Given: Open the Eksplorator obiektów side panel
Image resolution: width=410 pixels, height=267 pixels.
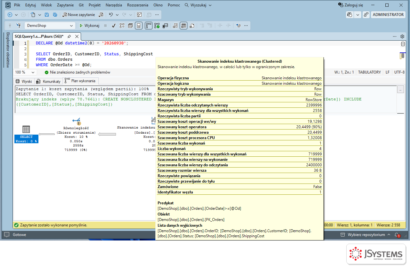Looking at the screenshot, I should click(8, 50).
